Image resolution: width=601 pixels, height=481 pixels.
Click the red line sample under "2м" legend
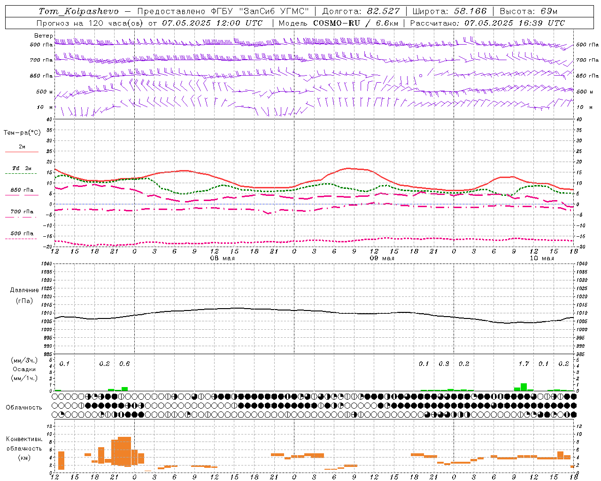[x=22, y=152]
